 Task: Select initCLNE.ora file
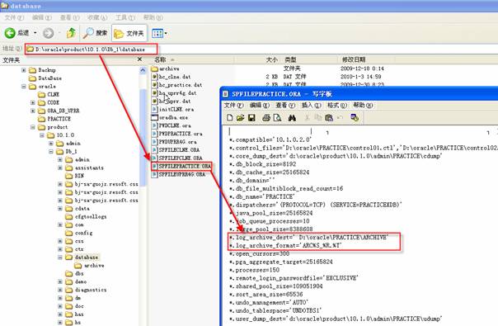[x=173, y=109]
